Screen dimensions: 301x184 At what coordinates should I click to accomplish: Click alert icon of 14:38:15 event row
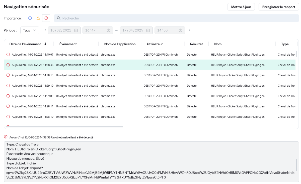click(x=8, y=75)
